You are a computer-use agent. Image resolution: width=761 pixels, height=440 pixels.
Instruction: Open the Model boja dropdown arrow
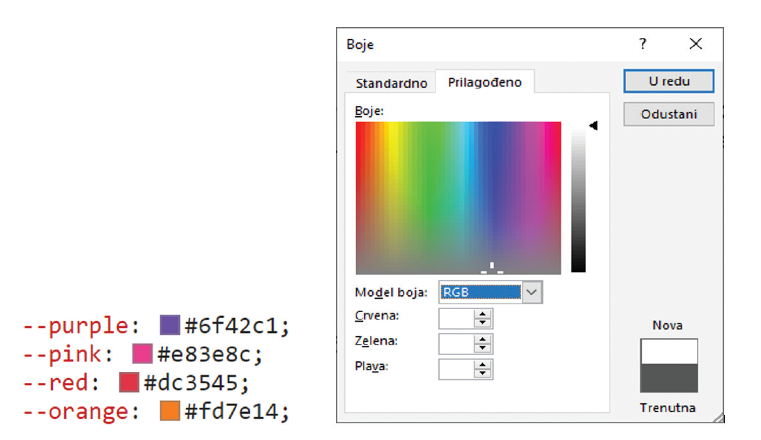532,292
